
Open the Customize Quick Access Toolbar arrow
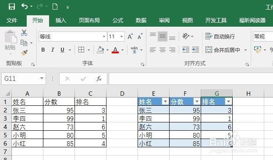point(68,7)
